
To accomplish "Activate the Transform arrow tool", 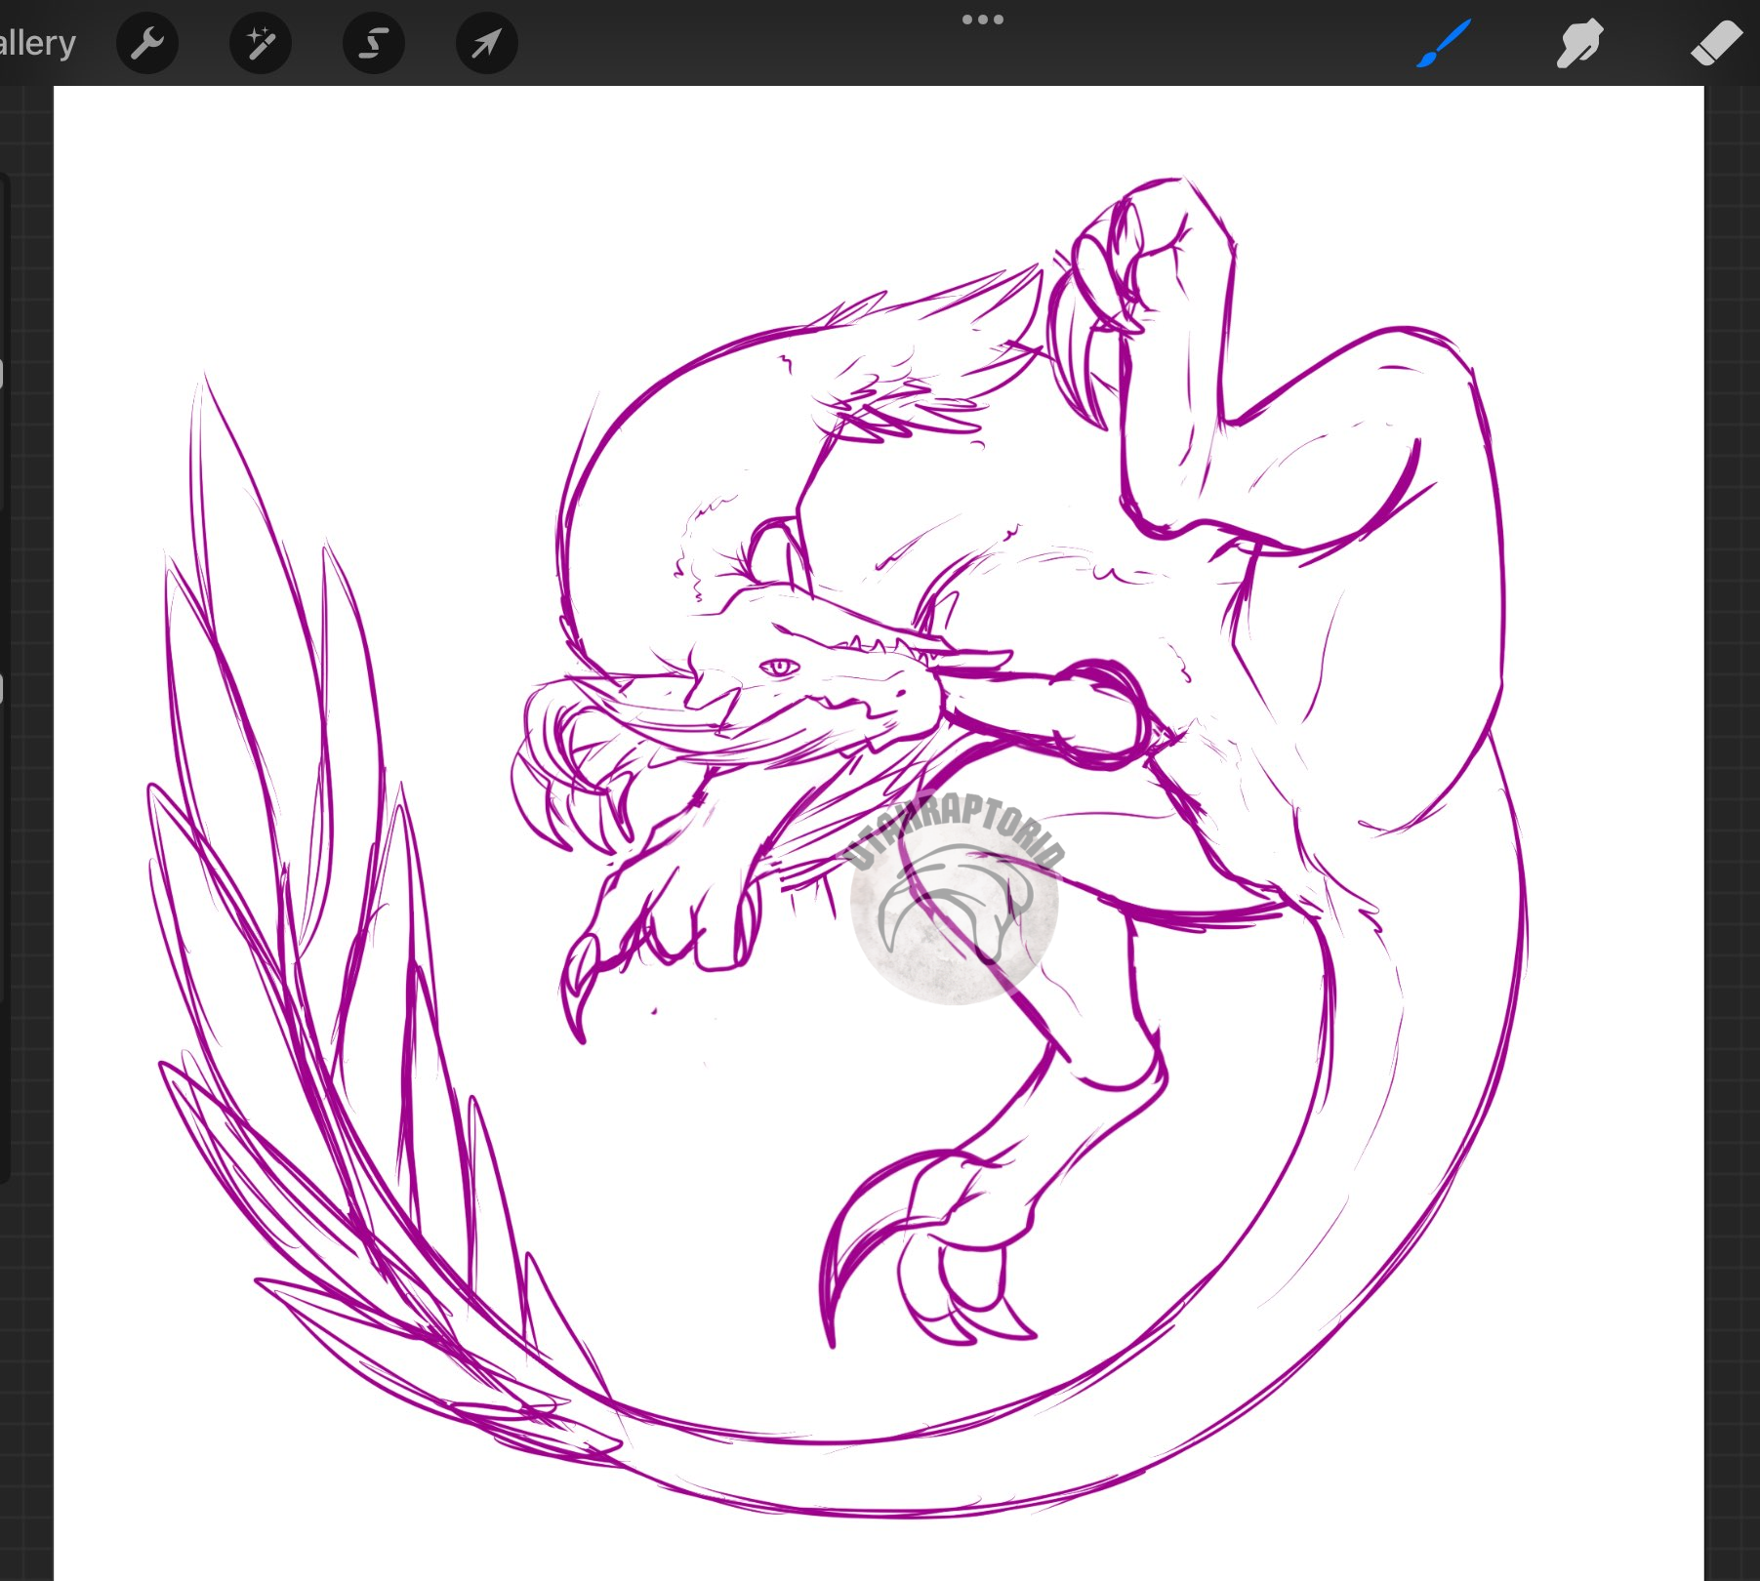I will (487, 43).
